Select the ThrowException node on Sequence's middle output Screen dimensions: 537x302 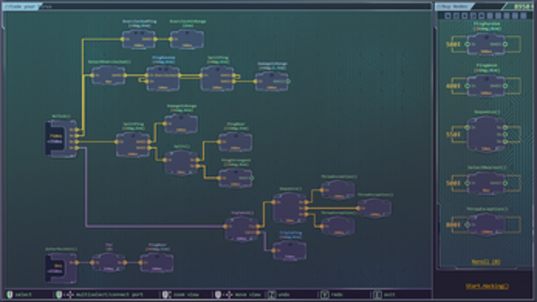374,208
